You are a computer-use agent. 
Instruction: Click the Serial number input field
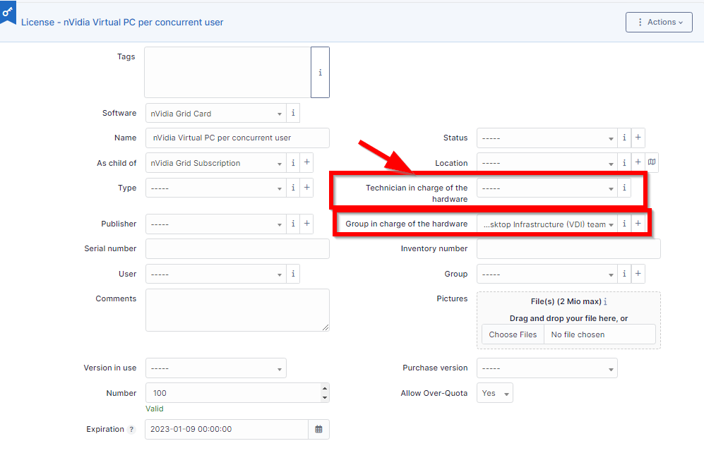click(x=237, y=248)
